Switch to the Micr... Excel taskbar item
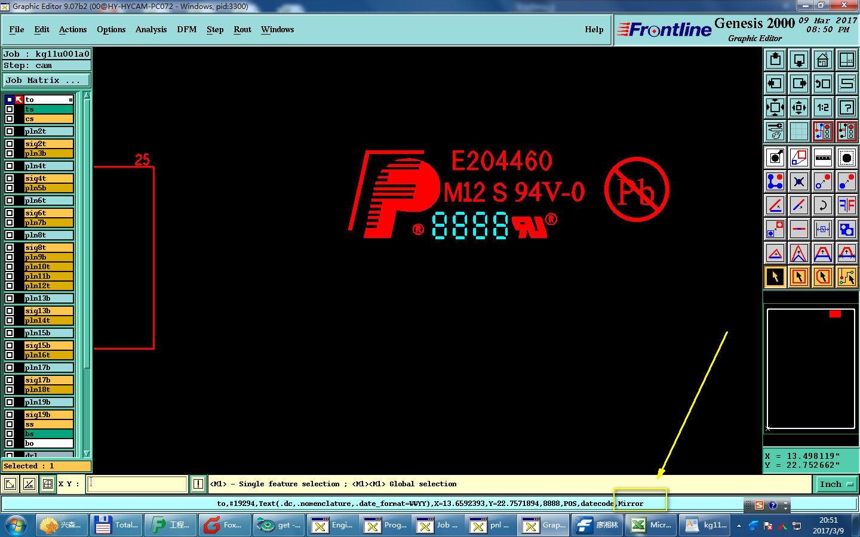The height and width of the screenshot is (537, 860). [651, 525]
